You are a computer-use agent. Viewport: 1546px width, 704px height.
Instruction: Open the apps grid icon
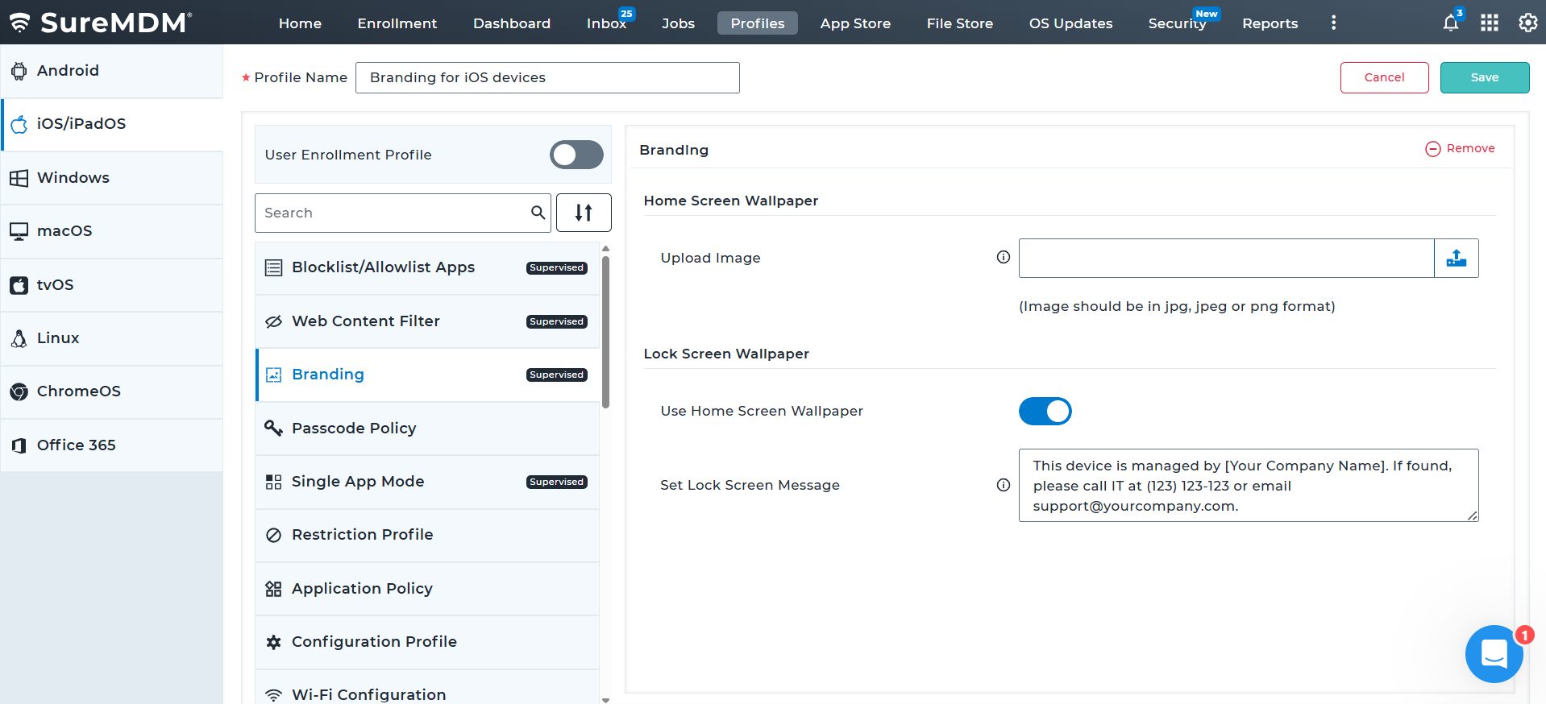pyautogui.click(x=1490, y=23)
